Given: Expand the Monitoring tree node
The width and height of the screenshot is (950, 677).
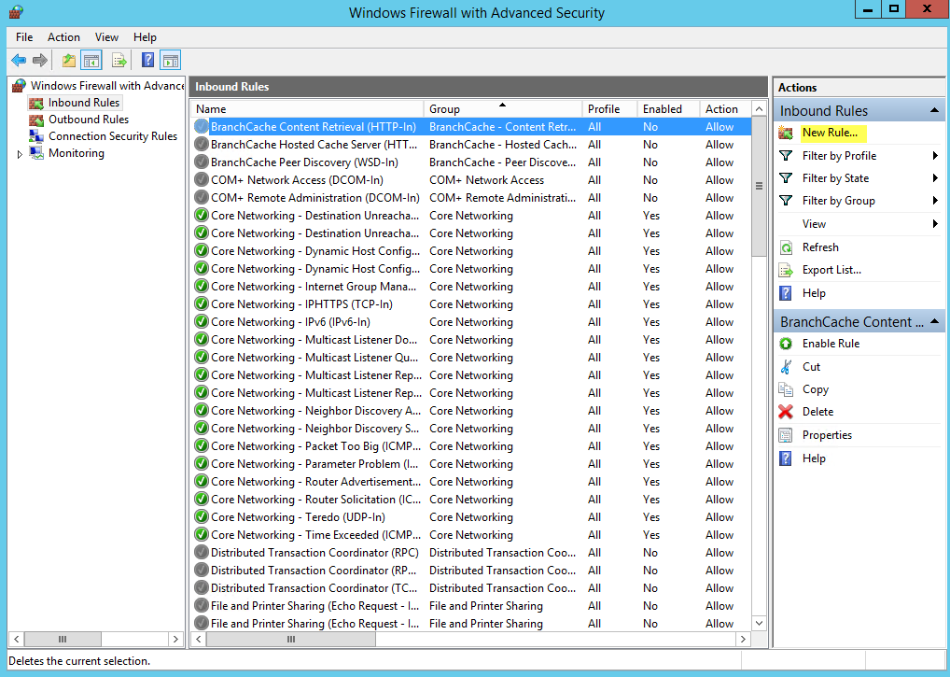Looking at the screenshot, I should coord(20,154).
